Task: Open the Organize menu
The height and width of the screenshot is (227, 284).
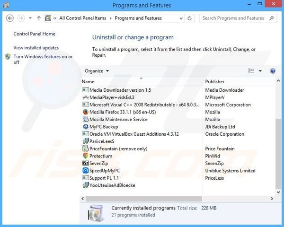Action: click(97, 71)
